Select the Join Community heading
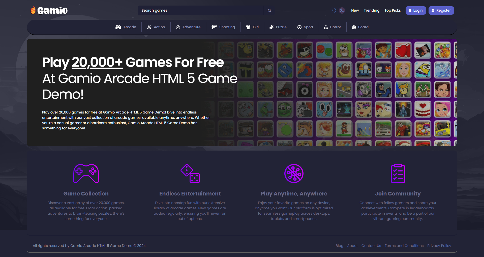 point(398,194)
